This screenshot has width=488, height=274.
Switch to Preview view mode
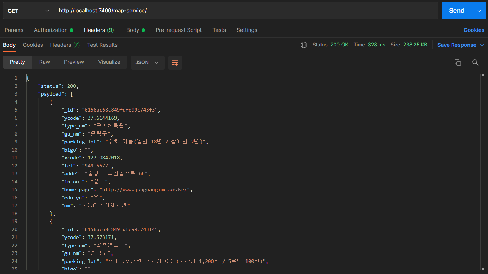pyautogui.click(x=74, y=62)
